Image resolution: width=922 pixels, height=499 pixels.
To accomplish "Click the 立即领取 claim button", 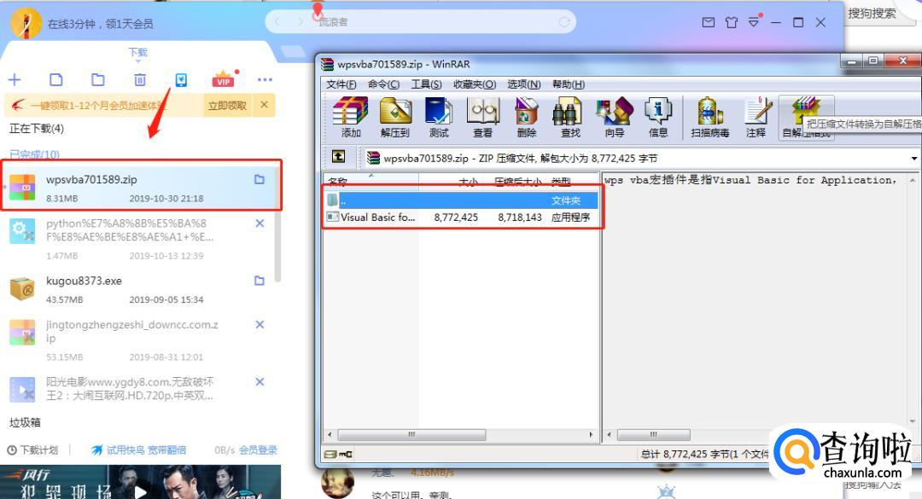I will pos(228,105).
